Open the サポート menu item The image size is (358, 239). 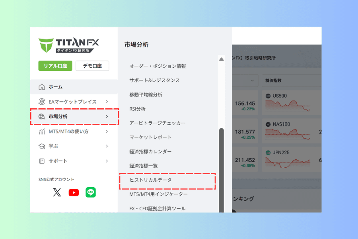74,161
